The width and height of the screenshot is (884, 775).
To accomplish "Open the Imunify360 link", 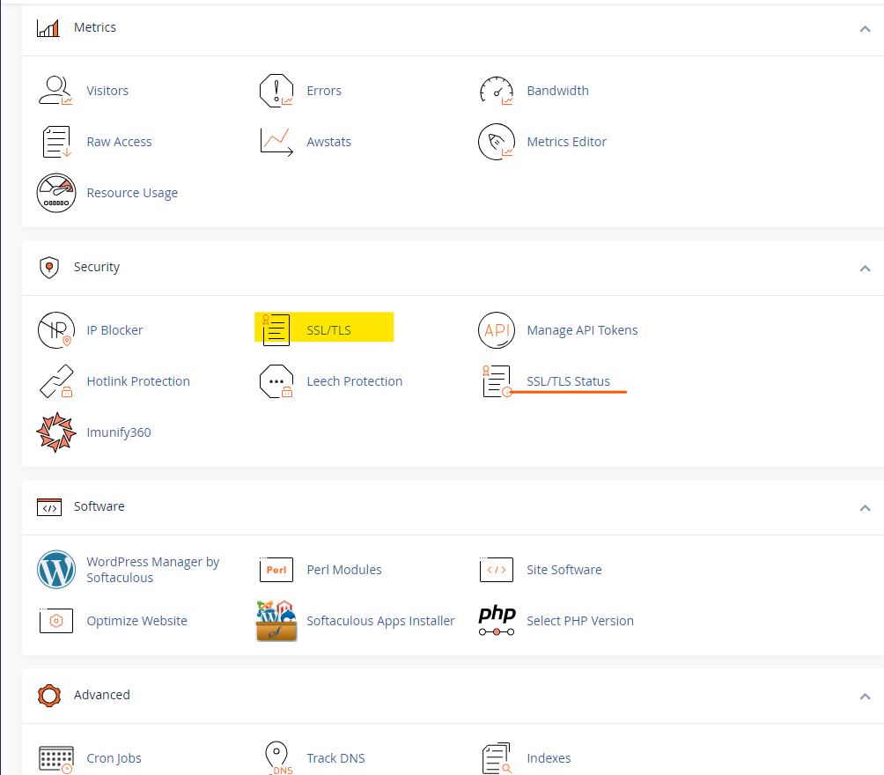I will (118, 432).
